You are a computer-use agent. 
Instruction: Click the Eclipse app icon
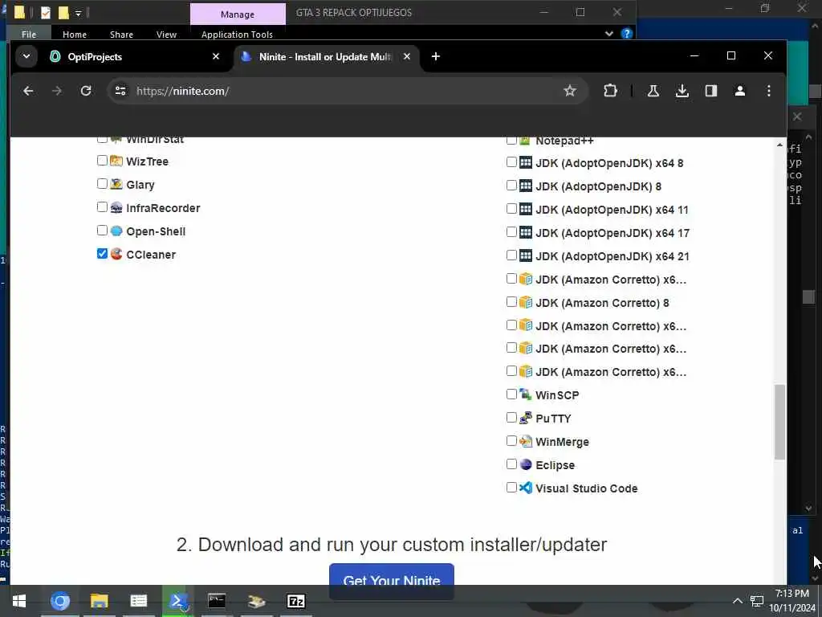[525, 464]
